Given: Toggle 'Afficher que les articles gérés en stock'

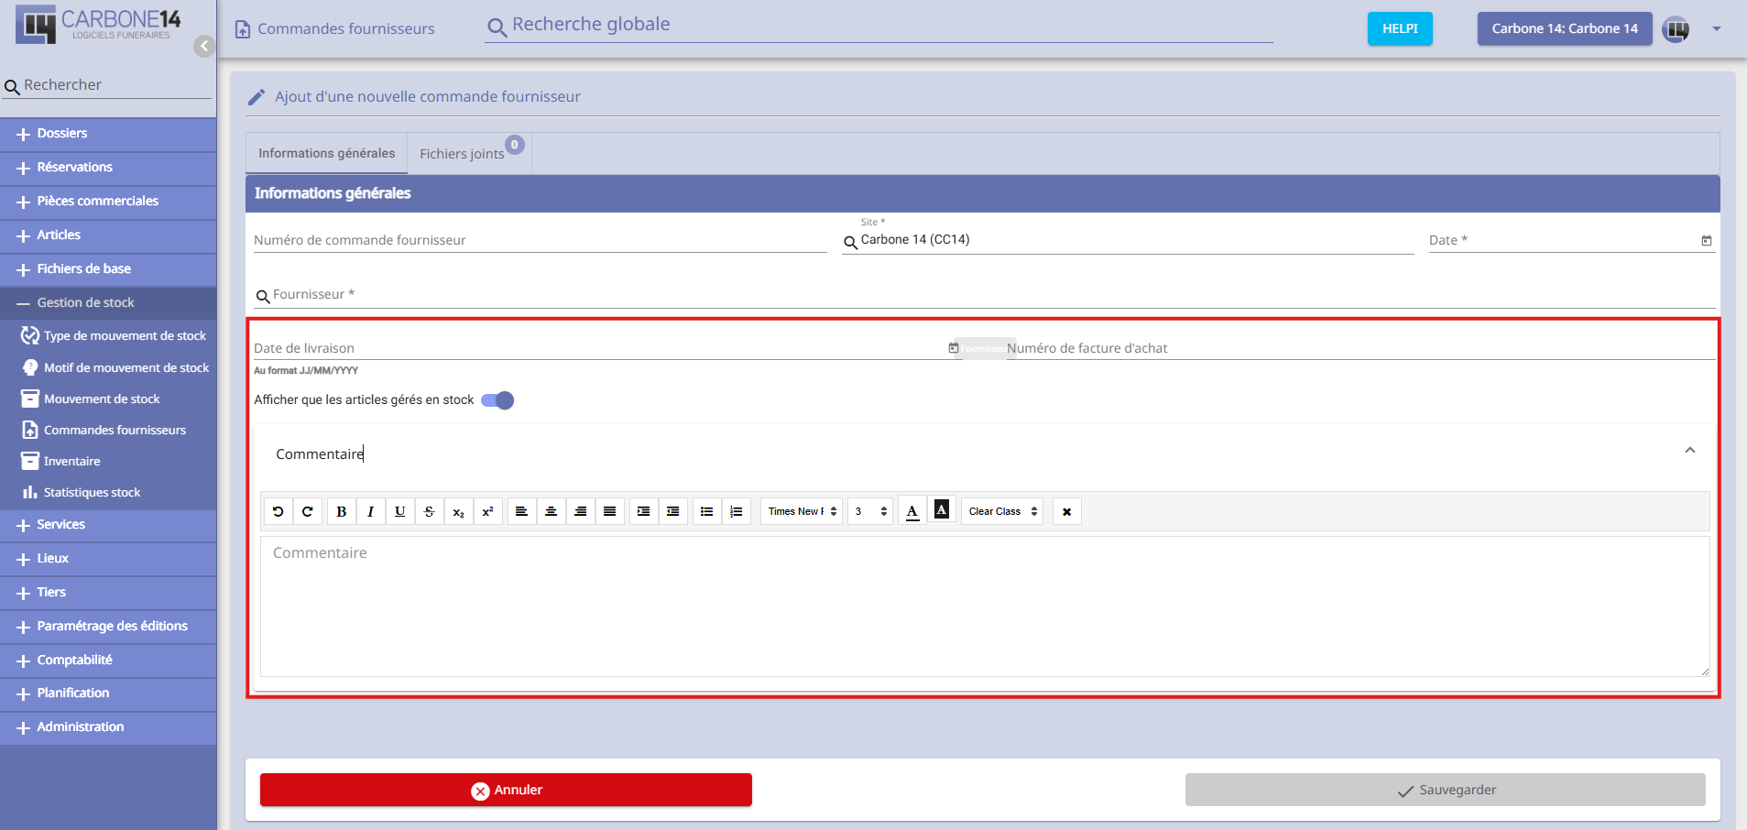Looking at the screenshot, I should 497,400.
